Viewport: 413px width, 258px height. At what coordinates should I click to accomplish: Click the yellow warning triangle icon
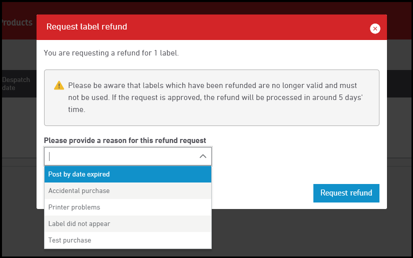pos(59,85)
